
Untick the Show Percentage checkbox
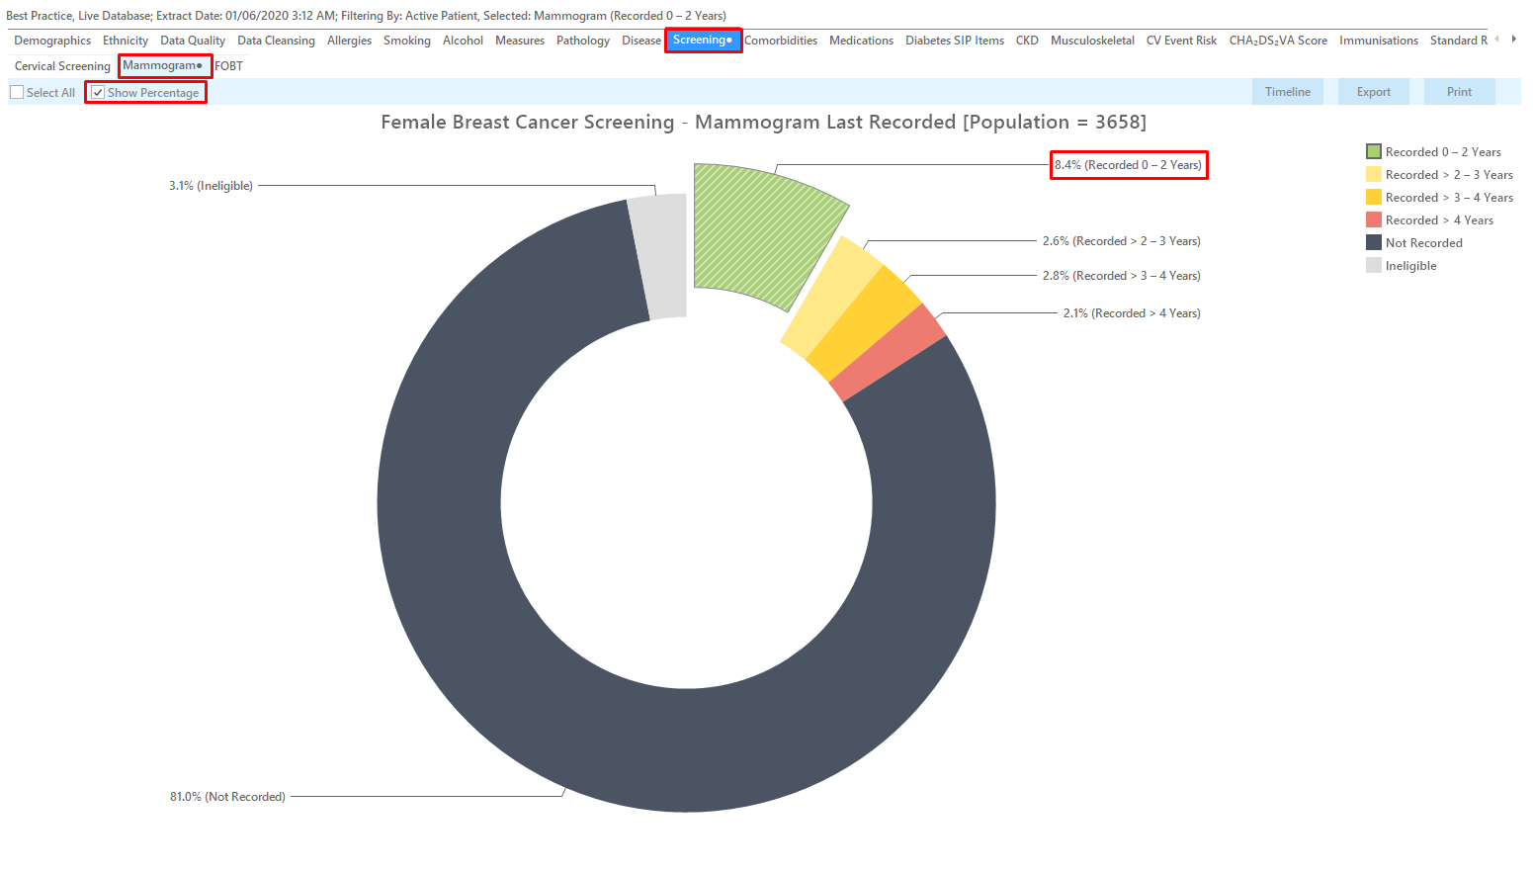(98, 92)
